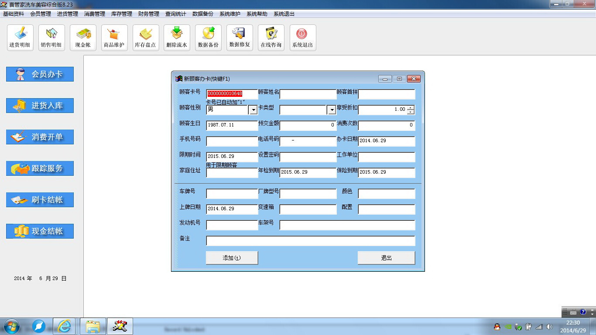Open 现金结帐 sidebar button
Screen dimensions: 596x335
coord(40,231)
